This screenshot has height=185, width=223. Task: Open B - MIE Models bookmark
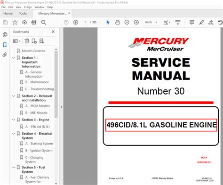pos(36,113)
